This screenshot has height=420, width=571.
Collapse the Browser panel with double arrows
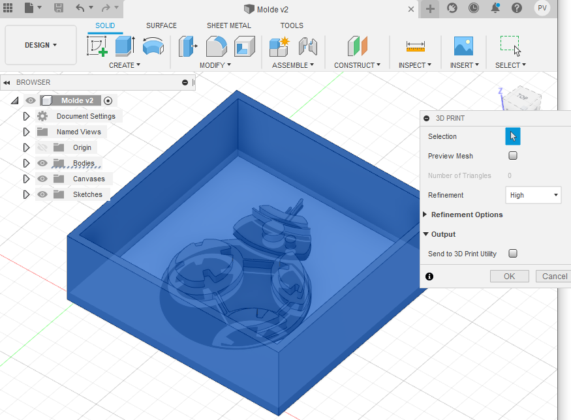(x=7, y=83)
